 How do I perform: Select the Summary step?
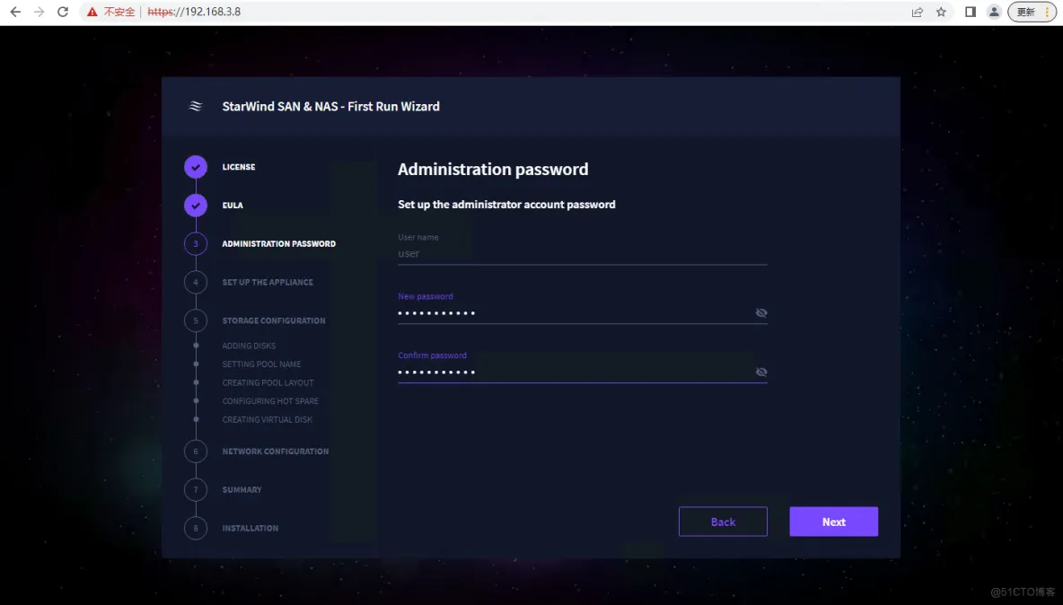tap(242, 489)
